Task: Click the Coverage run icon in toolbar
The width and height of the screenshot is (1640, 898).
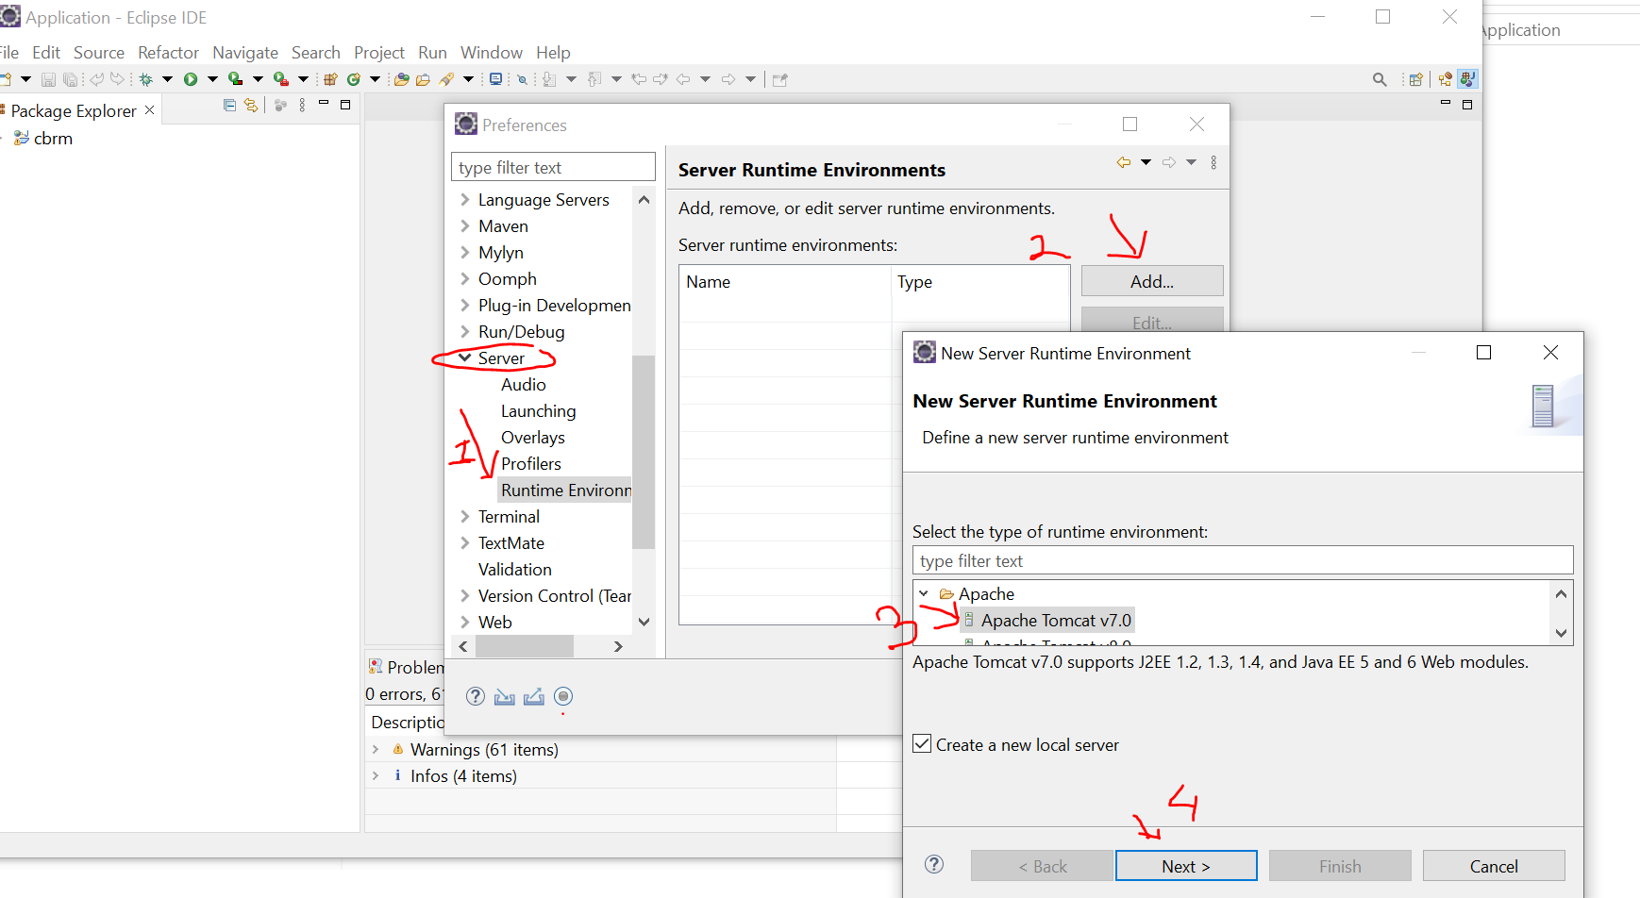Action: click(x=236, y=79)
